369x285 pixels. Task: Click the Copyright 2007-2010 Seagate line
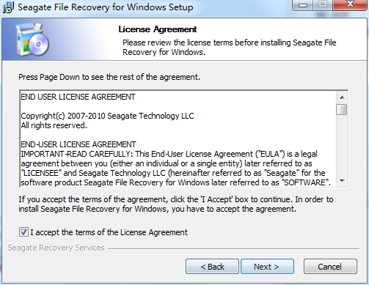pyautogui.click(x=107, y=116)
